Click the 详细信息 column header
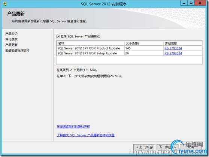209x157 pixels. click(183, 43)
